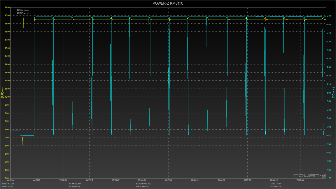The width and height of the screenshot is (336, 189).
Task: Click the Points:002996 readout
Action: [75, 184]
